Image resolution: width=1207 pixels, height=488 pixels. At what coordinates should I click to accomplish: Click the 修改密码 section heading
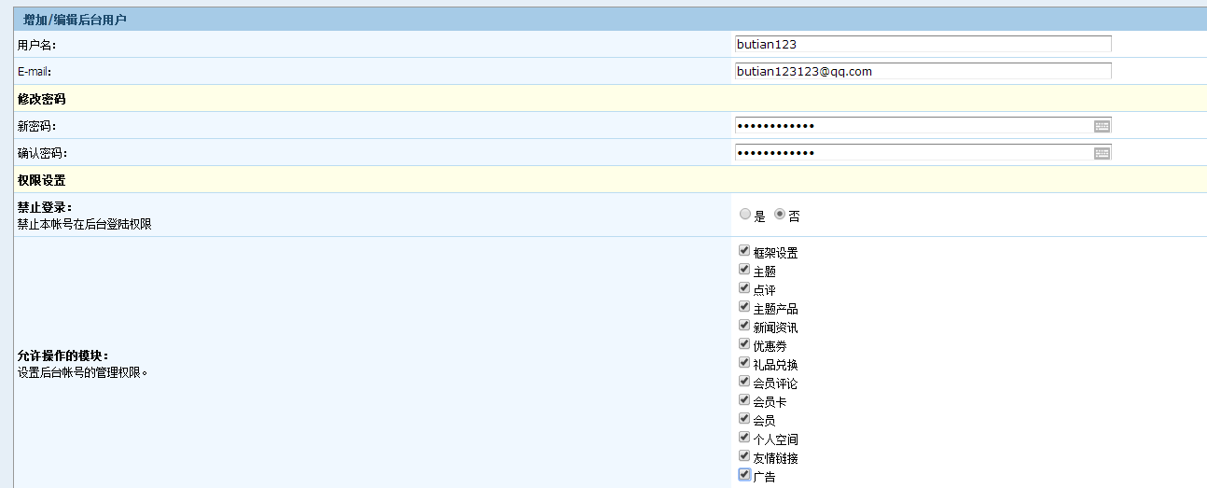point(42,99)
